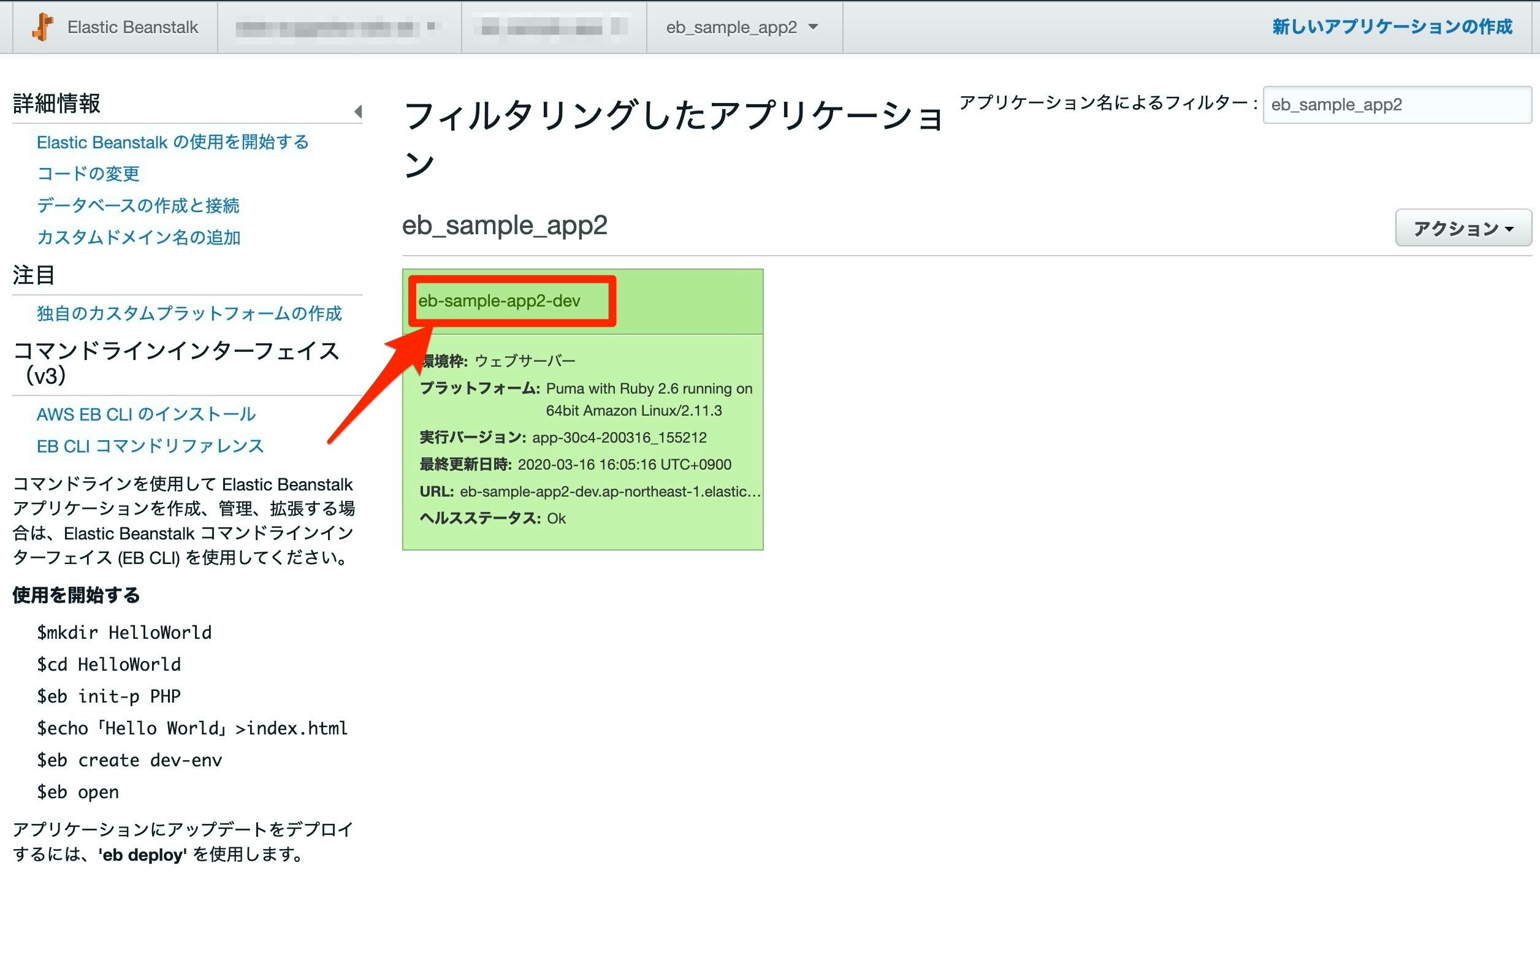Image resolution: width=1540 pixels, height=976 pixels.
Task: Open 独自のカスタムプラットフォームの作成 link
Action: click(x=189, y=313)
